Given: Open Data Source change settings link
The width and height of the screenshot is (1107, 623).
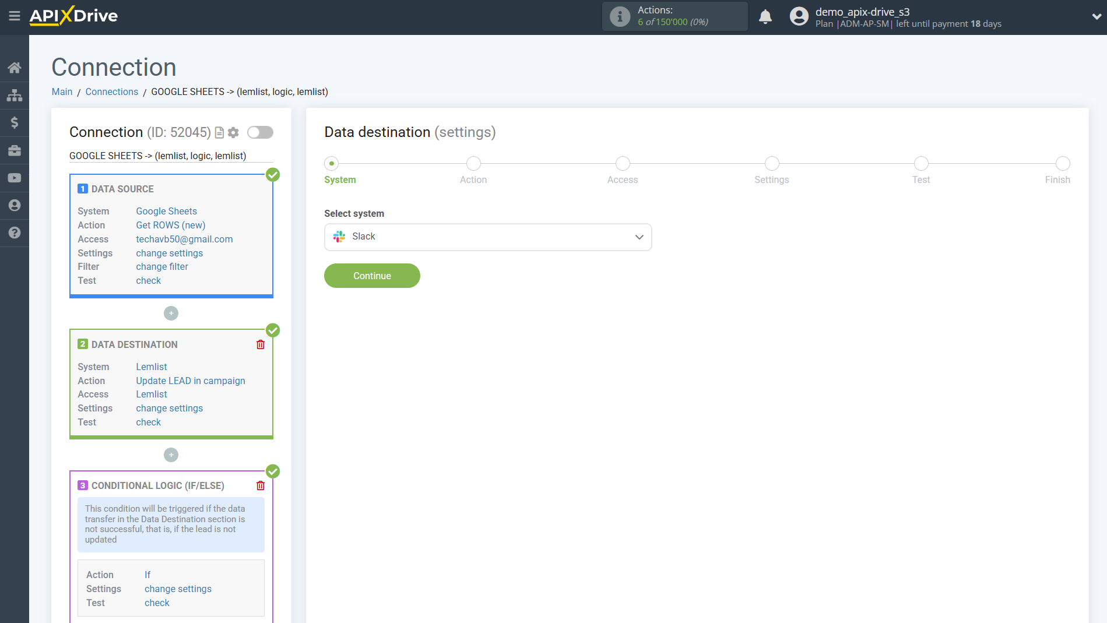Looking at the screenshot, I should (x=170, y=253).
